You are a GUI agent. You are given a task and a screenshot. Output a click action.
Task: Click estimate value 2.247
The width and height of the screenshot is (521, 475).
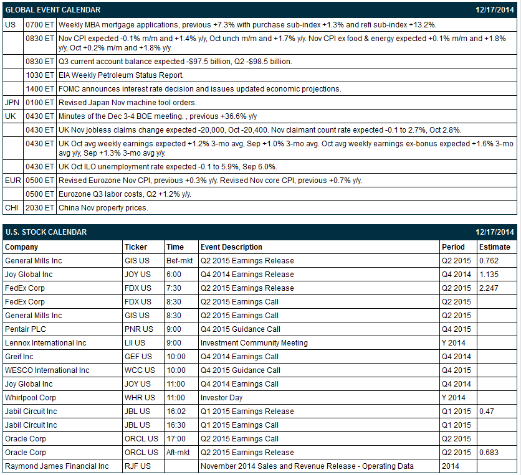pyautogui.click(x=489, y=288)
